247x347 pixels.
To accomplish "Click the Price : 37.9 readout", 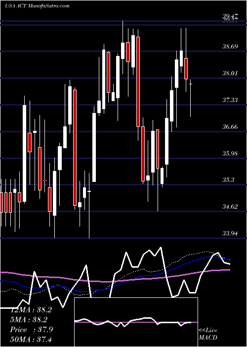I will 31,330.
